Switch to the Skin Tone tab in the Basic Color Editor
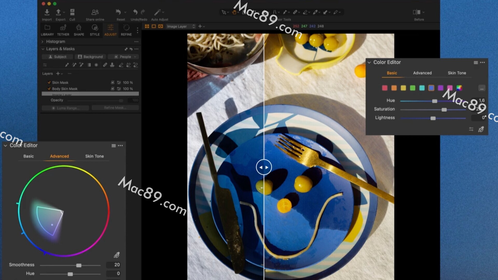 point(457,73)
